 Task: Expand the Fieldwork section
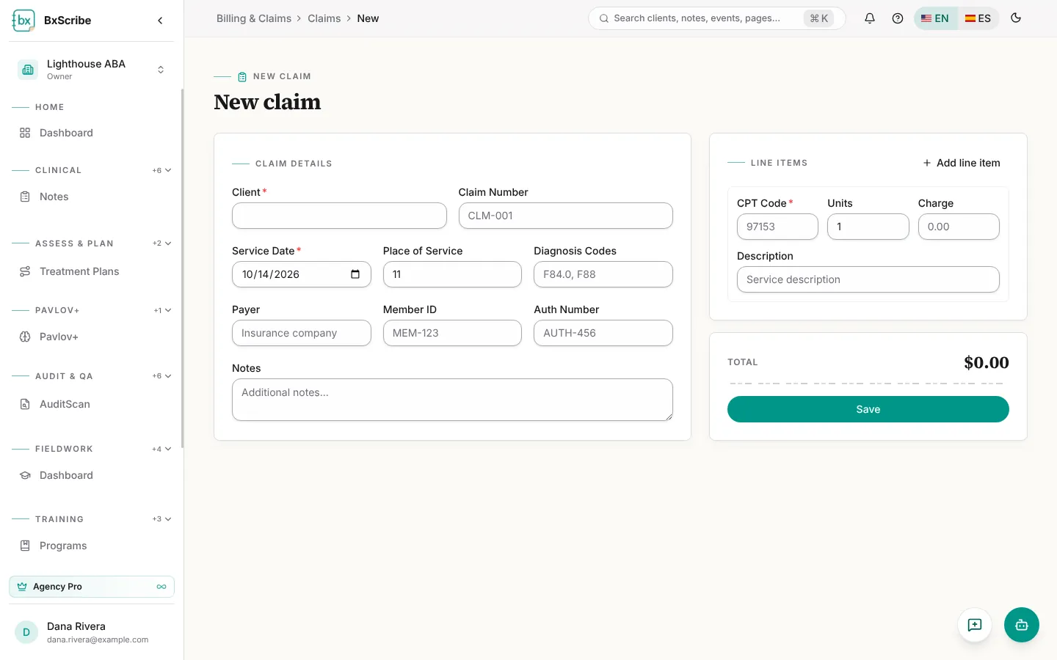[x=162, y=449]
